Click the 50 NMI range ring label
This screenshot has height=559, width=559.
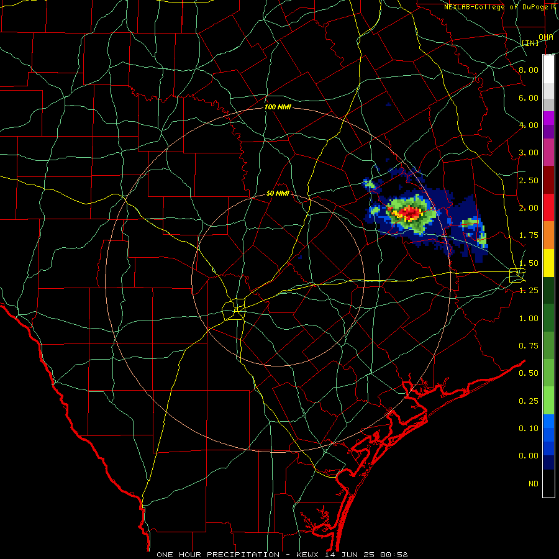coord(278,194)
